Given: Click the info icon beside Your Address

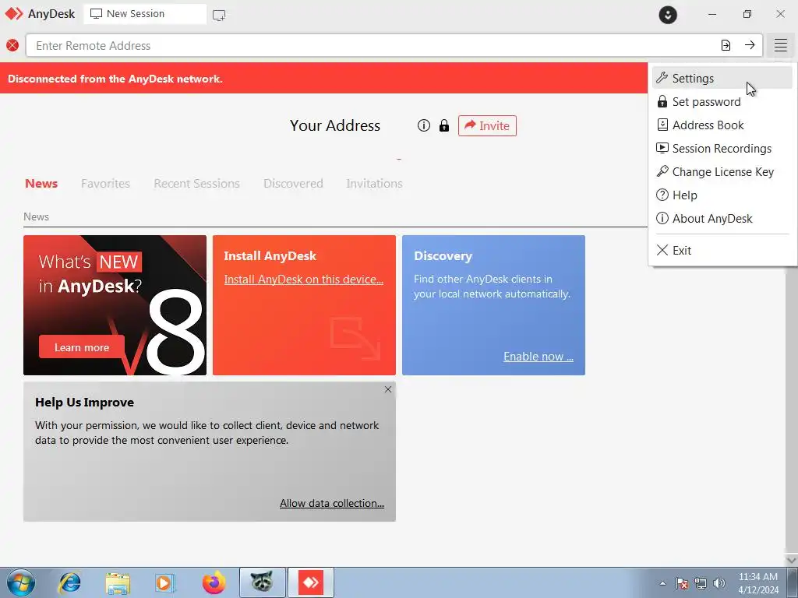Looking at the screenshot, I should click(x=423, y=125).
